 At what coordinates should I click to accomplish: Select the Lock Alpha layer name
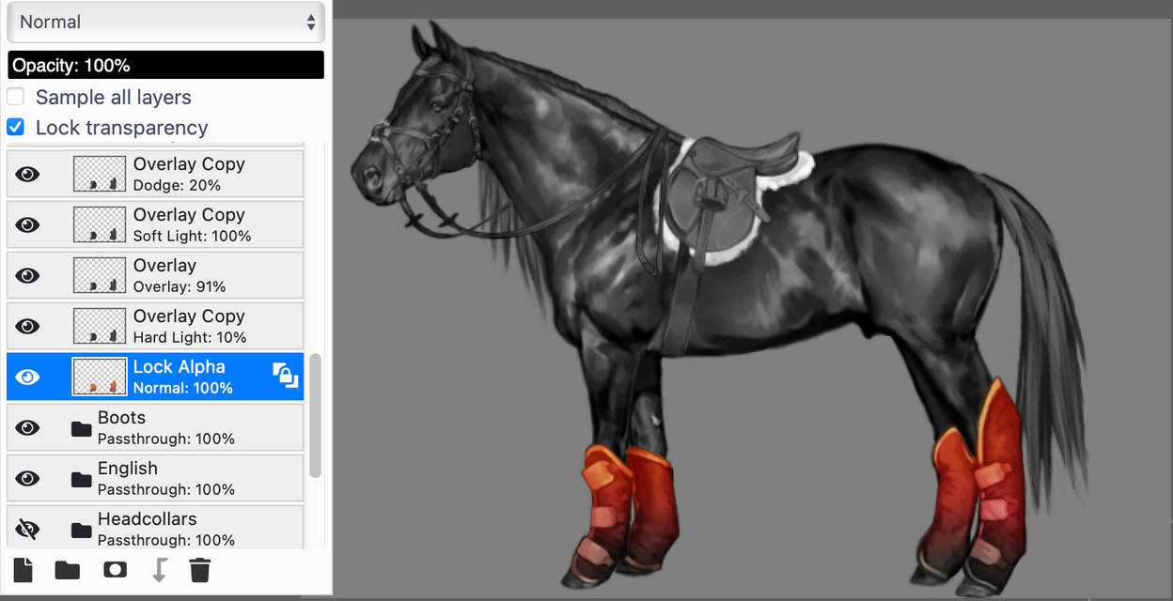(179, 367)
